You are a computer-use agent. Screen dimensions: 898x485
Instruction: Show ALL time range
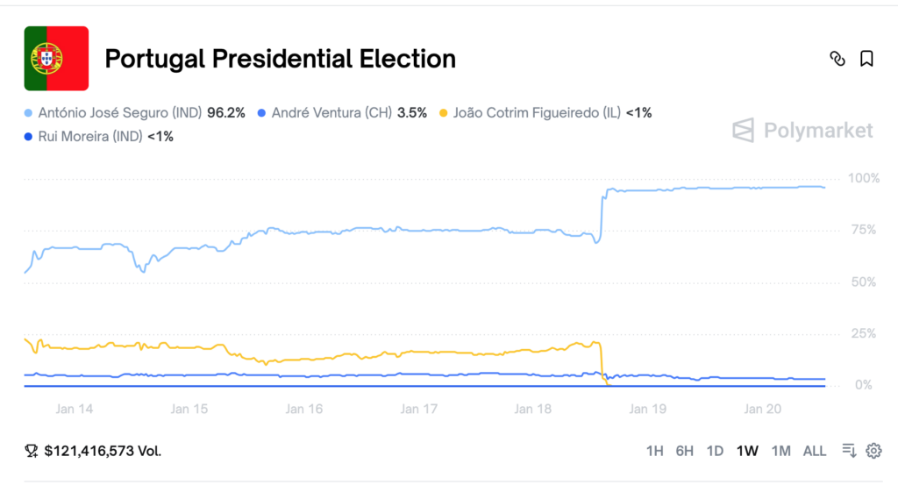pos(815,451)
